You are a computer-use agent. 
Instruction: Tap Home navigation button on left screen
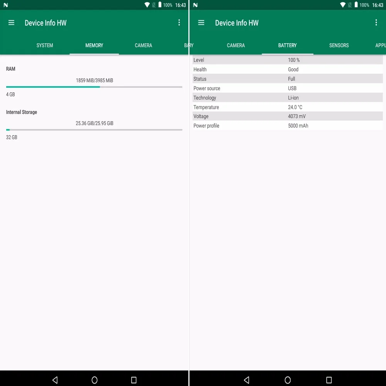point(95,380)
